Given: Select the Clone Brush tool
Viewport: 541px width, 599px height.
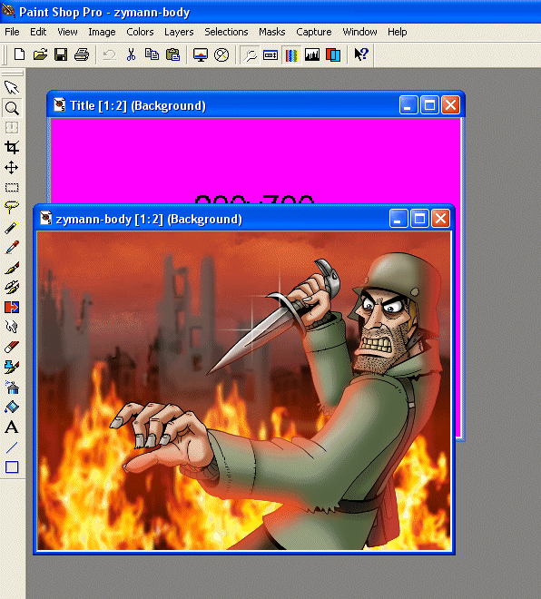Looking at the screenshot, I should pos(12,288).
